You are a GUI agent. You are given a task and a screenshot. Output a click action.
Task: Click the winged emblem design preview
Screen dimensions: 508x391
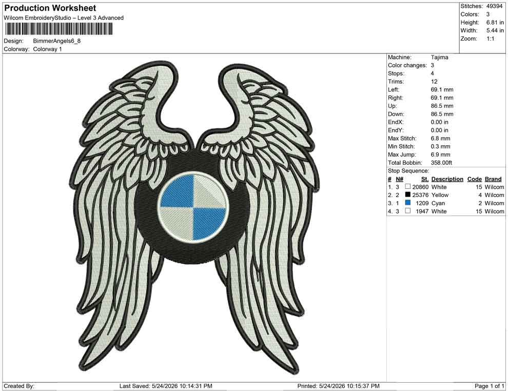tap(196, 217)
